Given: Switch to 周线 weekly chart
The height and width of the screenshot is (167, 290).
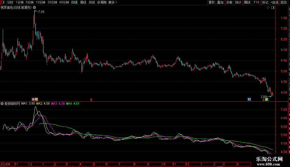Looking at the screenshot, I should coord(83,2).
